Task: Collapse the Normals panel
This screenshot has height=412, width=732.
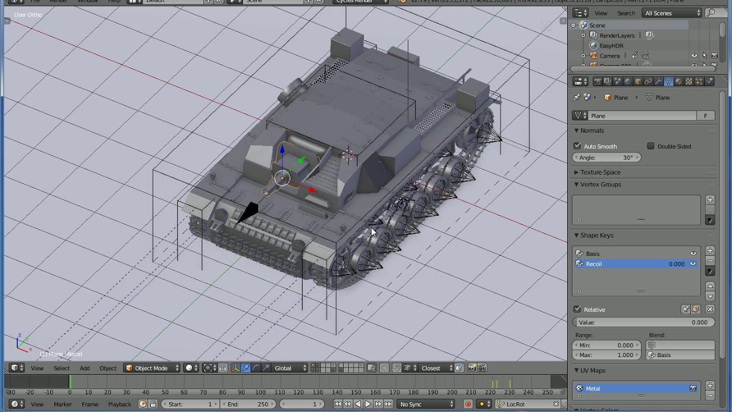Action: click(x=576, y=130)
